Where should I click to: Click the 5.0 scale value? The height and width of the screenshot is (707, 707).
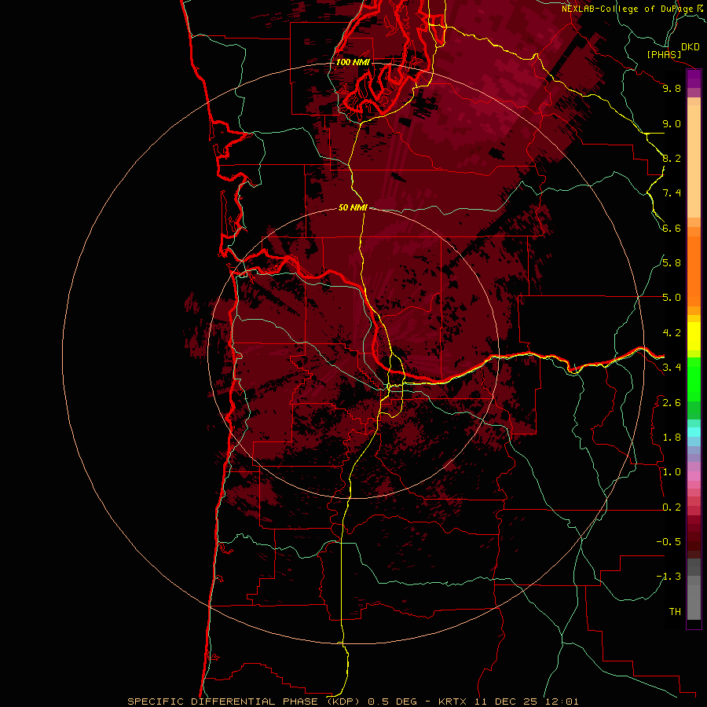click(x=672, y=298)
